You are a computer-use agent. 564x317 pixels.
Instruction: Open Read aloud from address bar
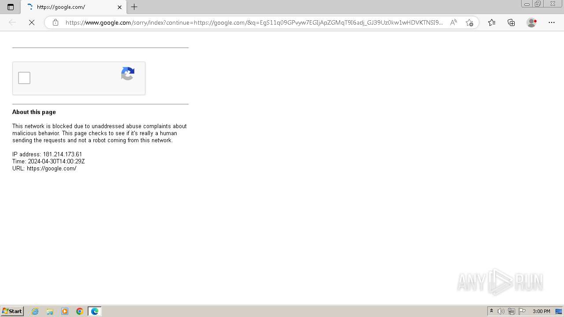(453, 22)
